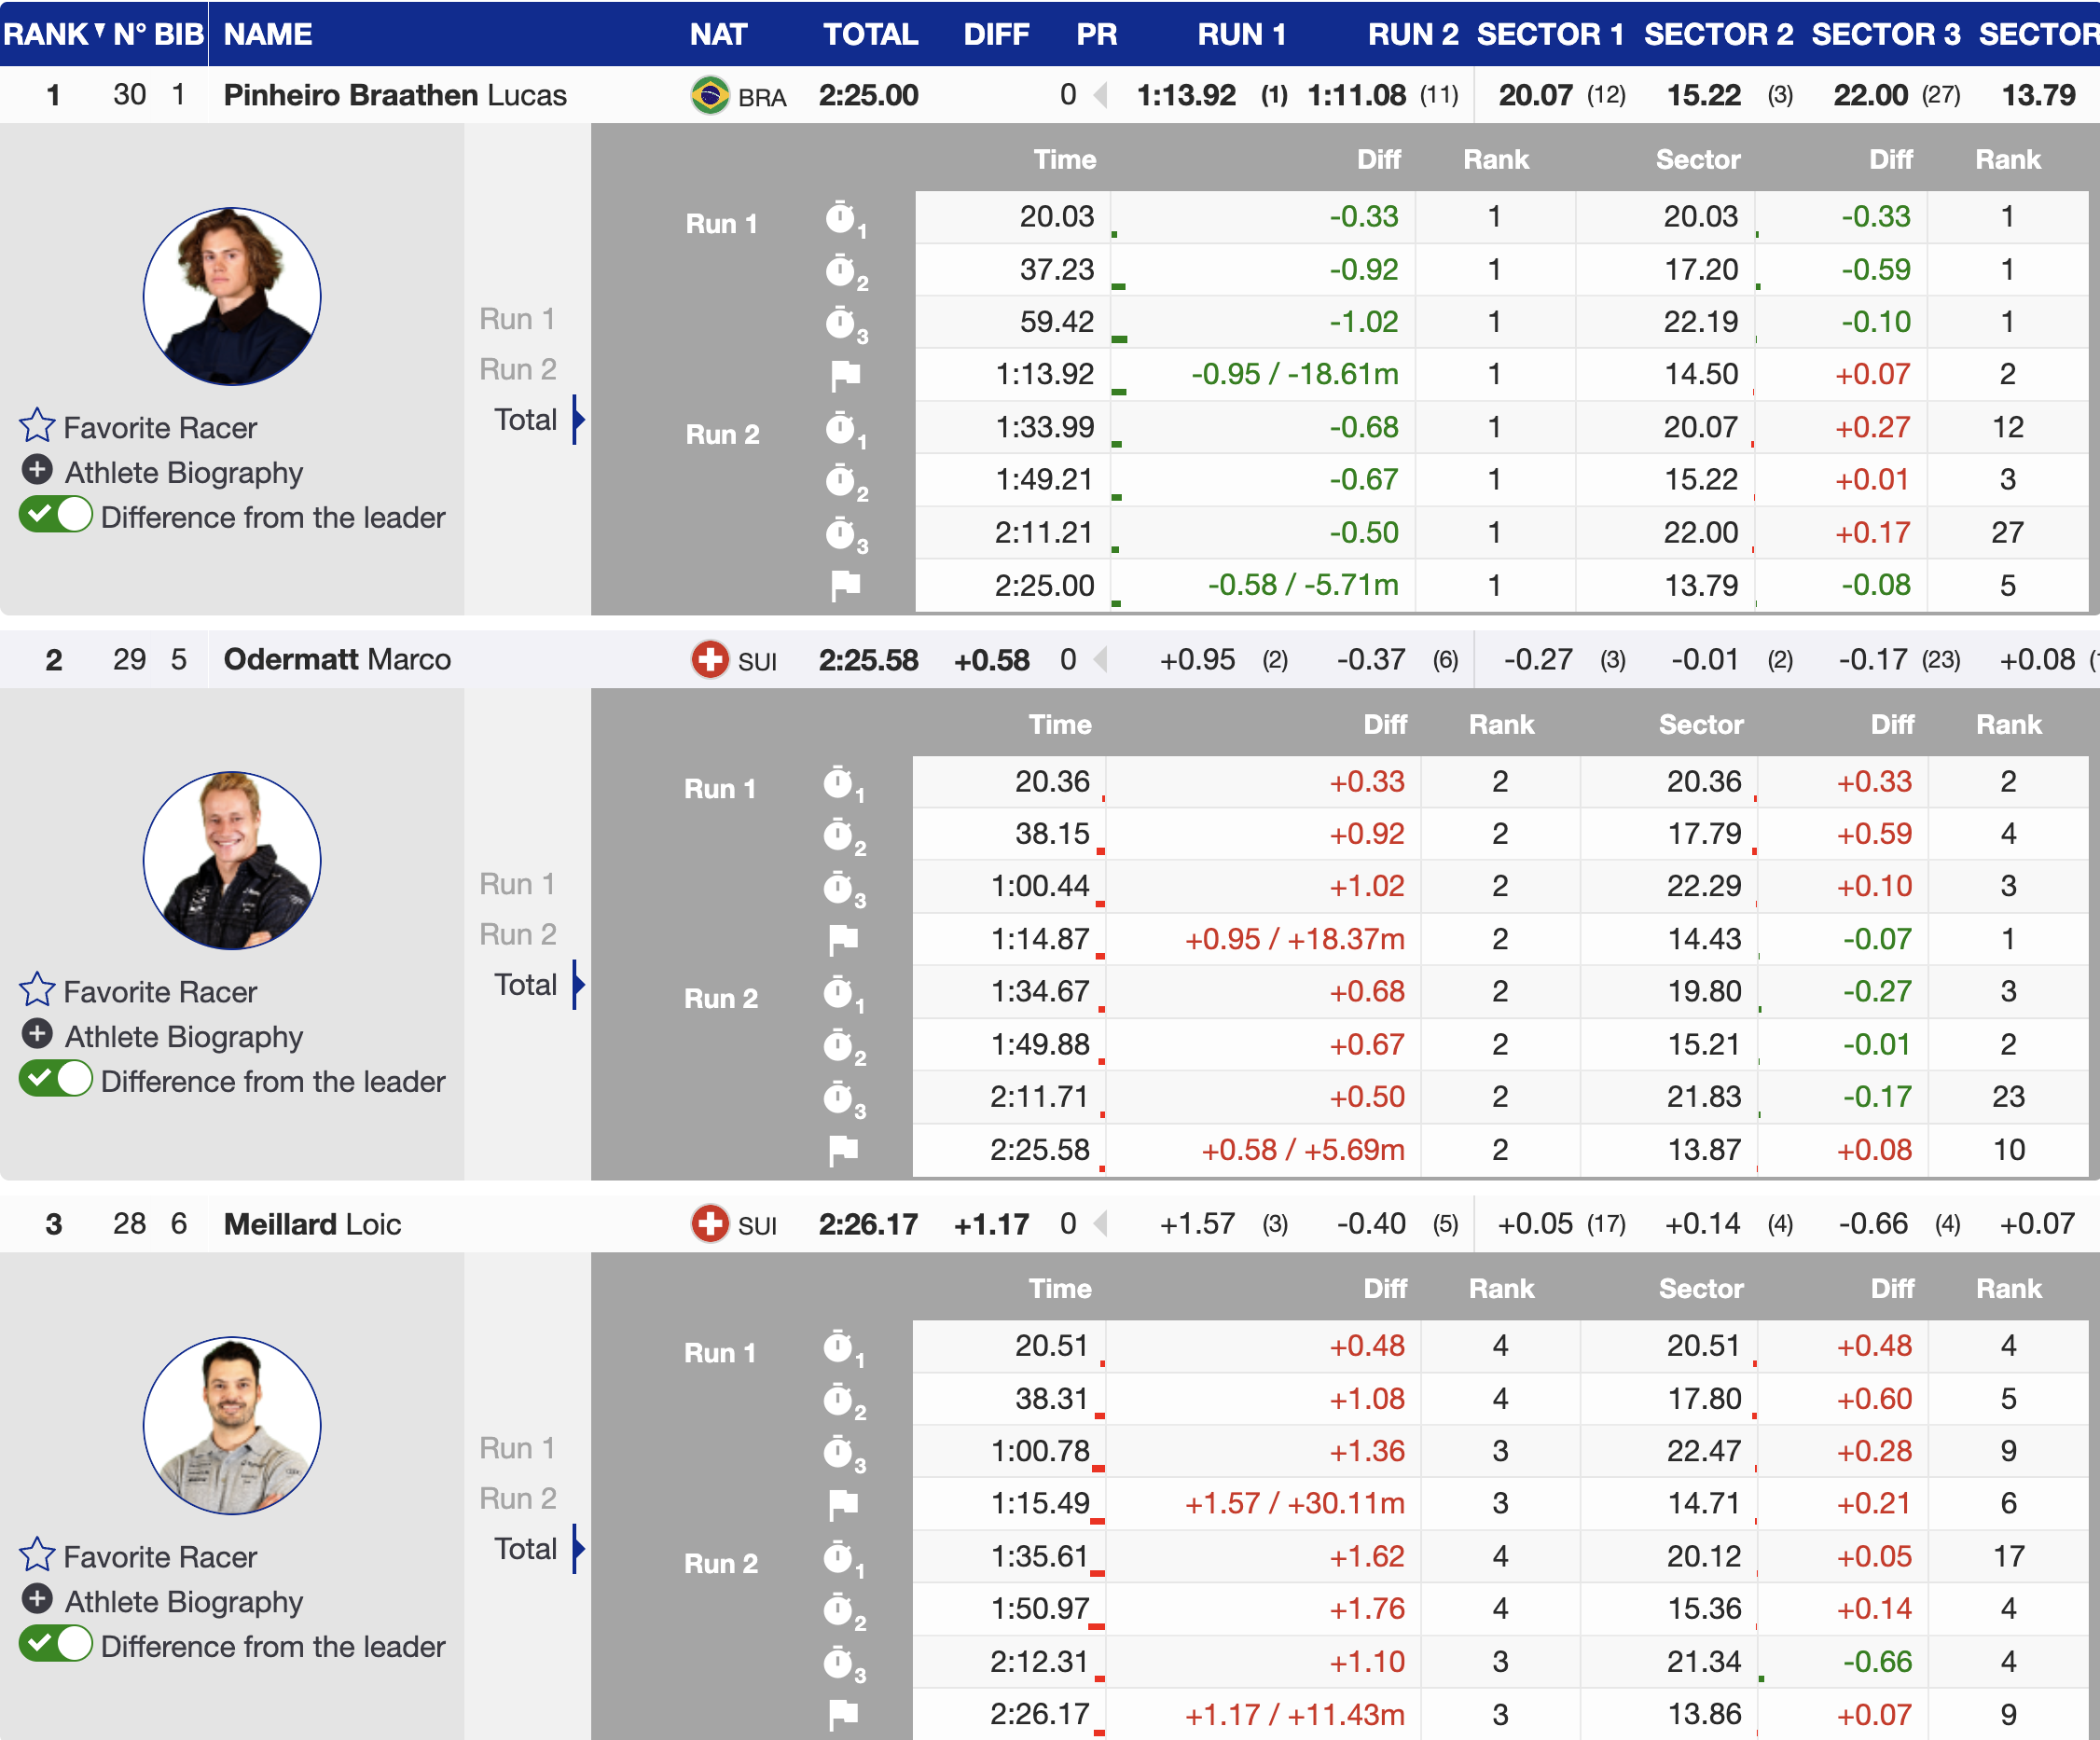This screenshot has height=1740, width=2100.
Task: Click Odermatt's Favorite Racer star icon
Action: coord(37,990)
